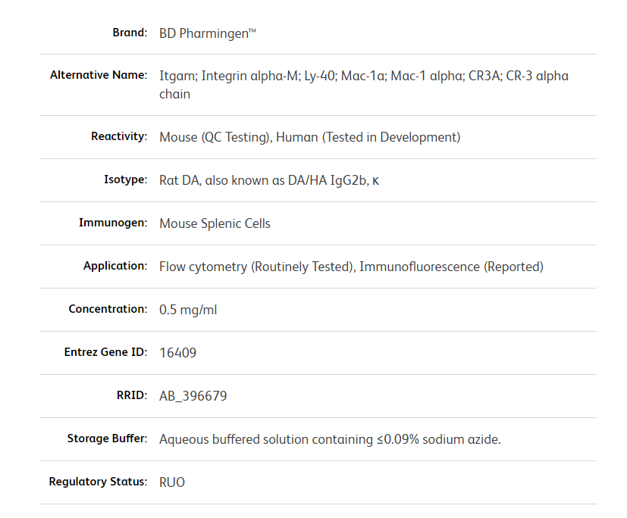The width and height of the screenshot is (627, 518).
Task: Select the Rat DA IgG2b isotype text
Action: pos(268,180)
